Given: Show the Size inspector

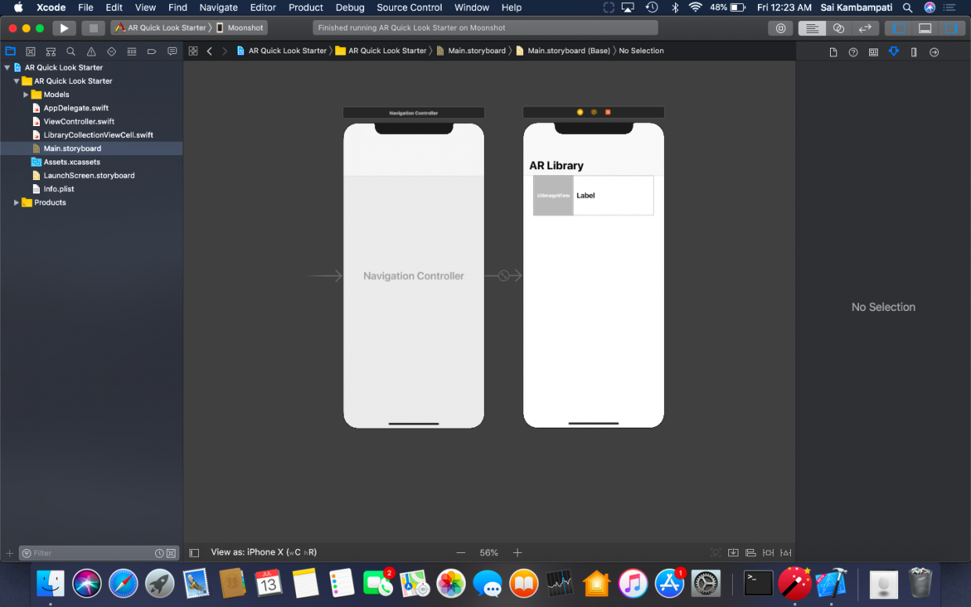Looking at the screenshot, I should 913,52.
